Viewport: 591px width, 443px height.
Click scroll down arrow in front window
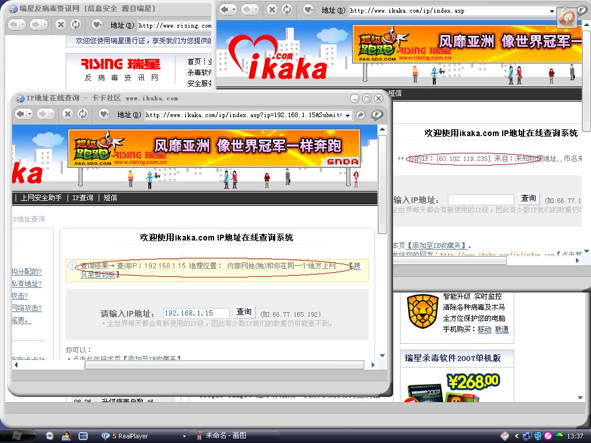click(382, 355)
